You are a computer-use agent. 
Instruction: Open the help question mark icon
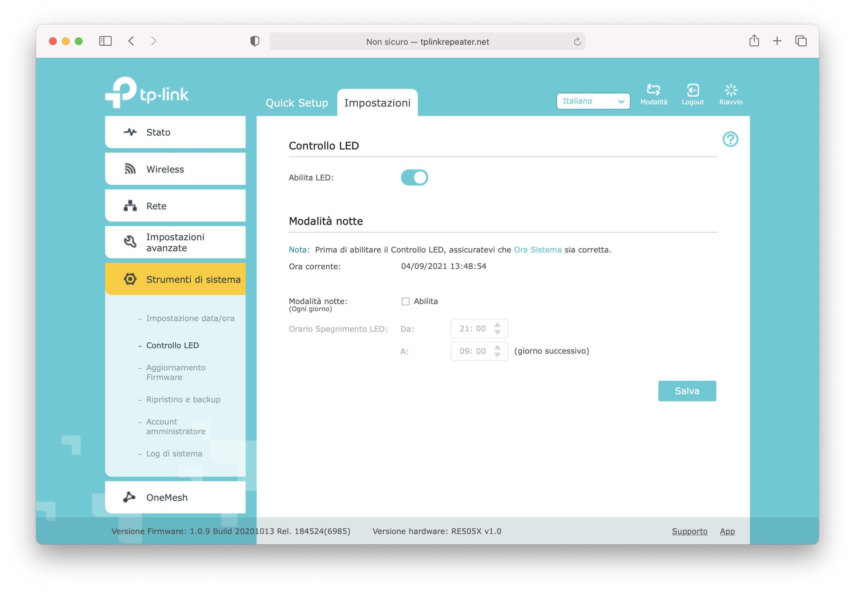click(730, 139)
